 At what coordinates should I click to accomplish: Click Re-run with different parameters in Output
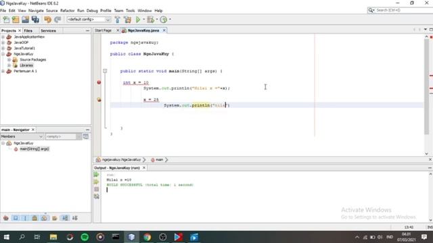pyautogui.click(x=96, y=182)
